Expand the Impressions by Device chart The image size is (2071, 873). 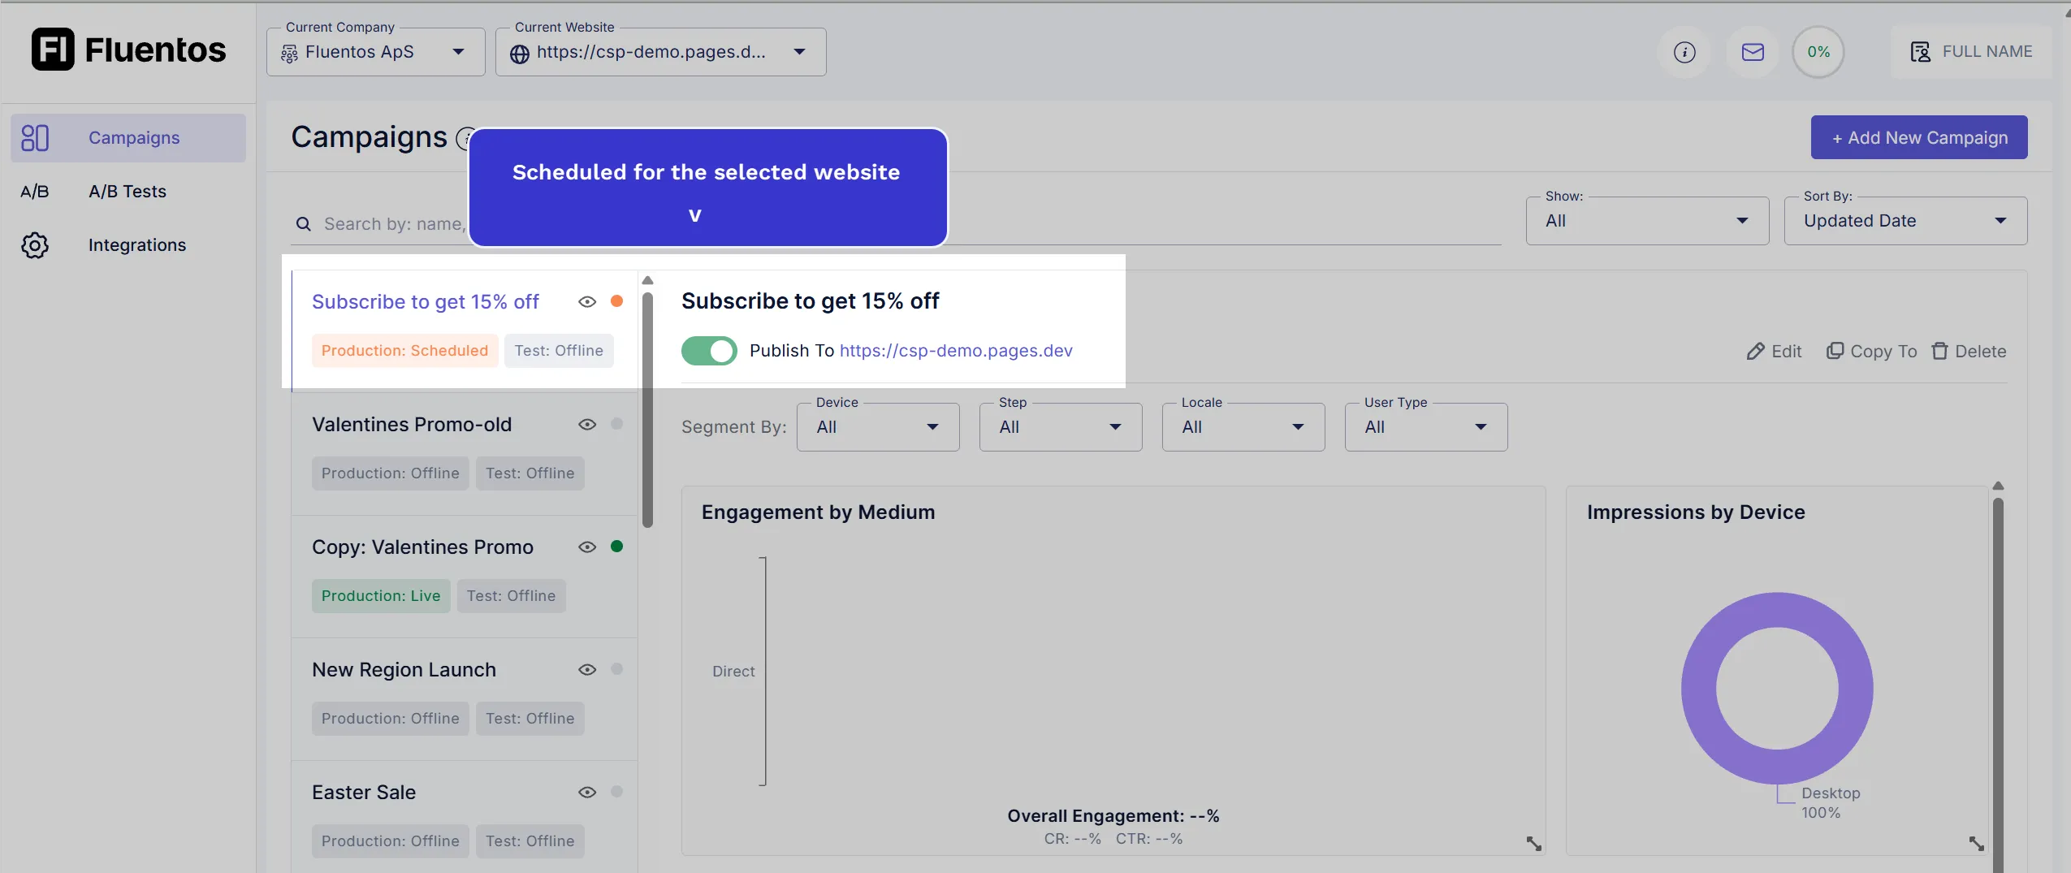(1976, 844)
